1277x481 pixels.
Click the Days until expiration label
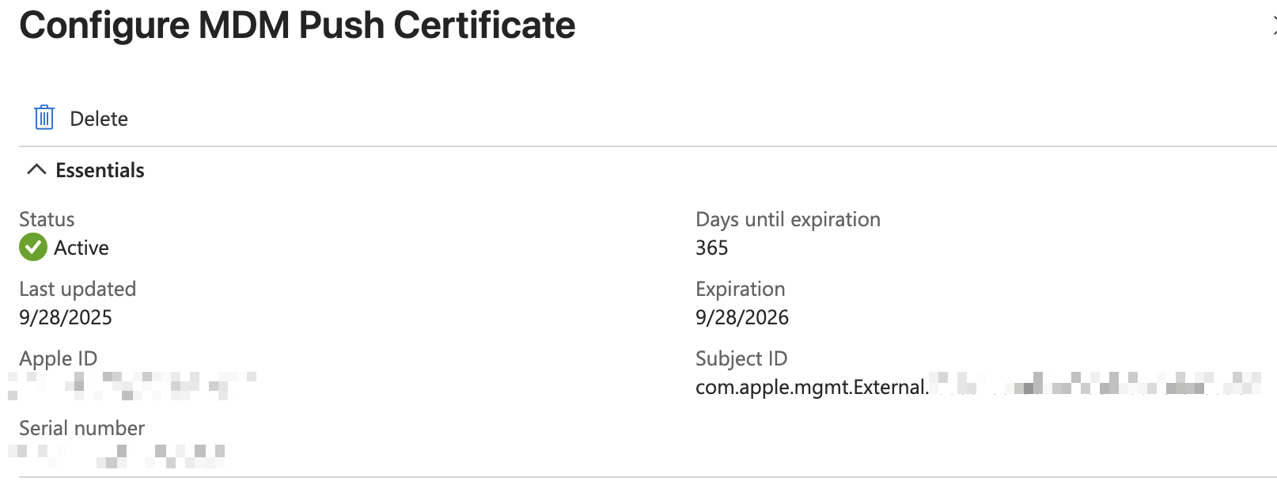[787, 219]
